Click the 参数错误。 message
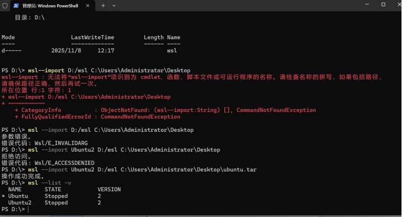The image size is (402, 217). [x=16, y=137]
